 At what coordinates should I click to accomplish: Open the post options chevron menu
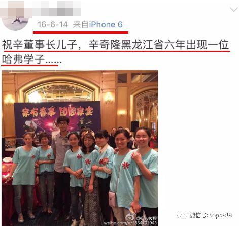tap(234, 9)
